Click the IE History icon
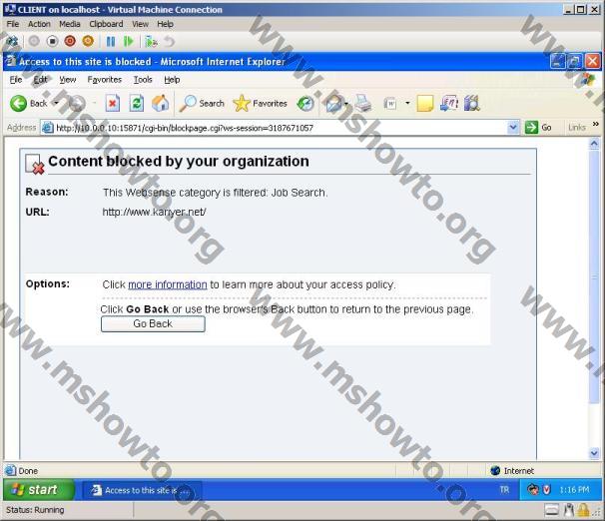 click(x=304, y=104)
